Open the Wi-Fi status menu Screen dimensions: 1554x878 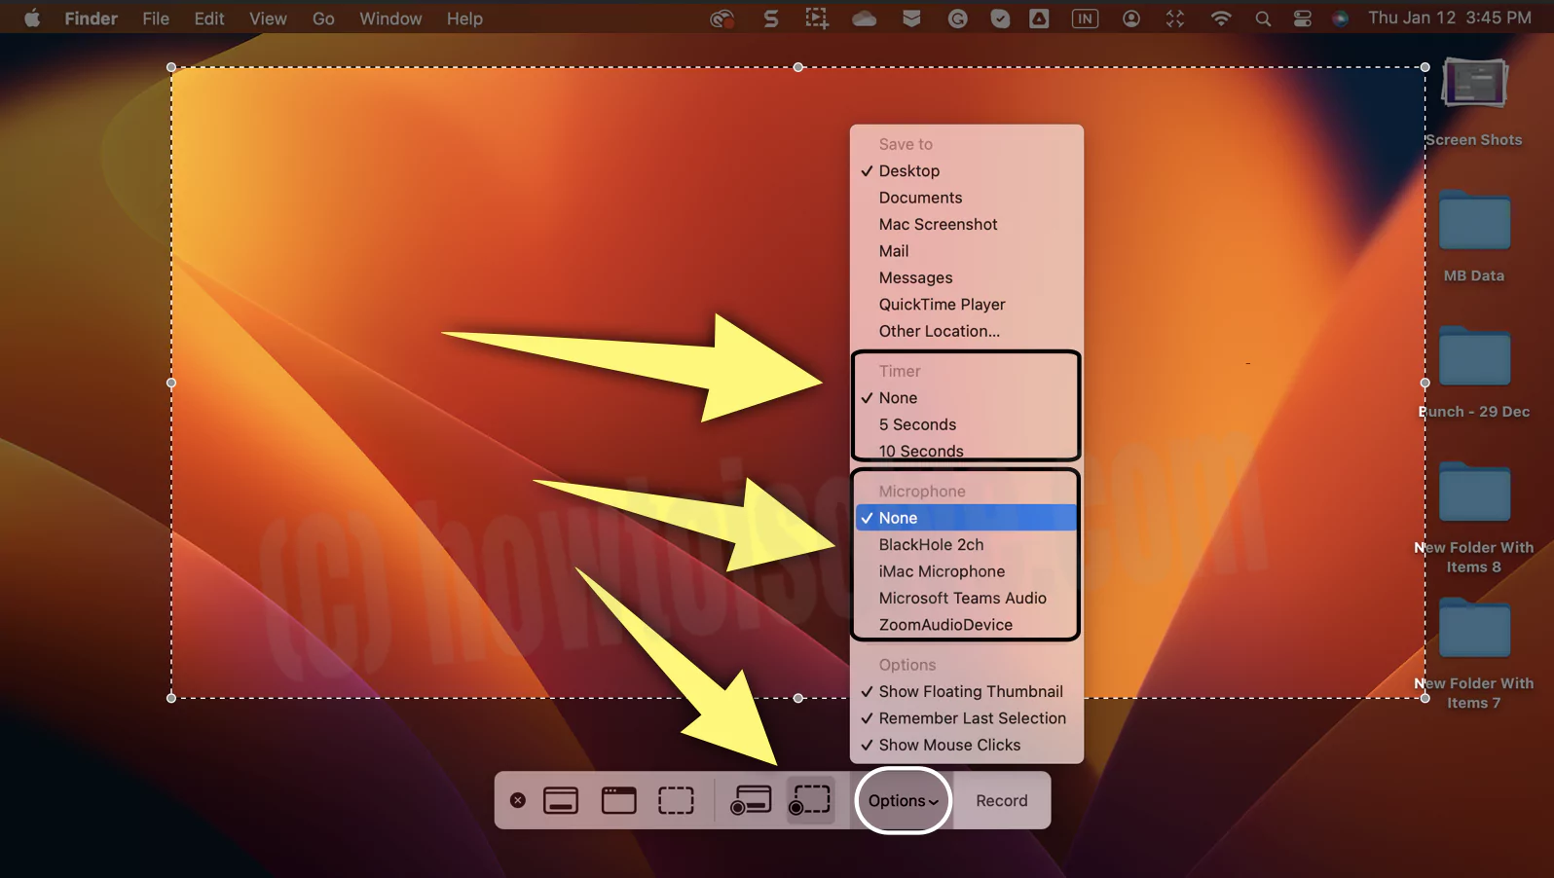click(x=1221, y=18)
